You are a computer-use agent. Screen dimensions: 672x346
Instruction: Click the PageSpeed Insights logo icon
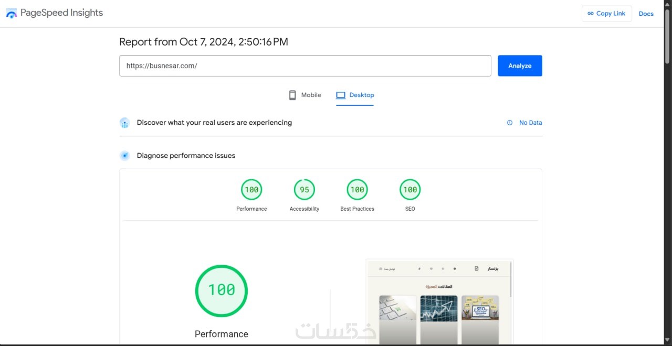click(12, 13)
